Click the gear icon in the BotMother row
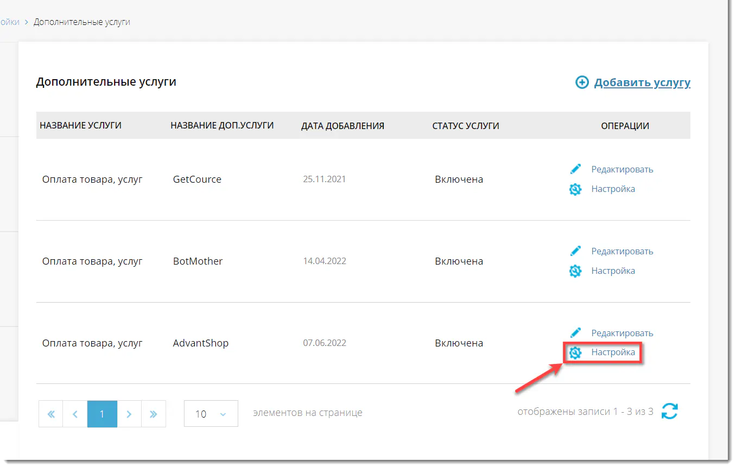Screen dimensions: 736x468 point(575,271)
